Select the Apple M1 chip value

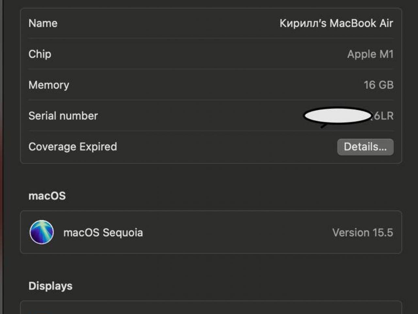coord(370,54)
